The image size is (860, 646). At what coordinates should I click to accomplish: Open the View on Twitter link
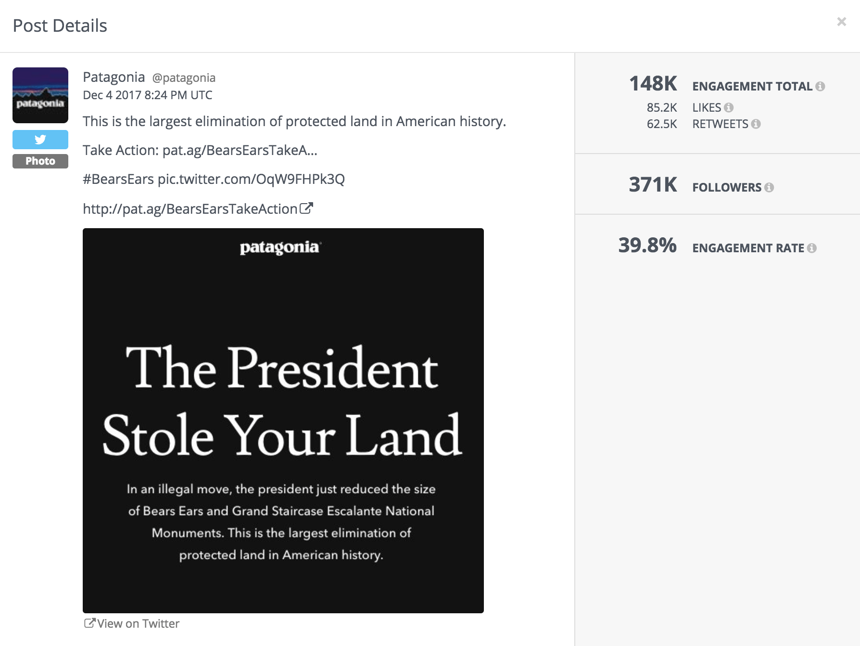pyautogui.click(x=138, y=623)
